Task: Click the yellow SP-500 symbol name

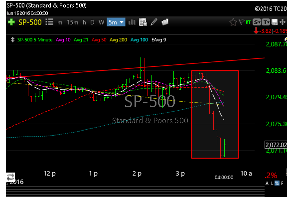Action: point(30,22)
